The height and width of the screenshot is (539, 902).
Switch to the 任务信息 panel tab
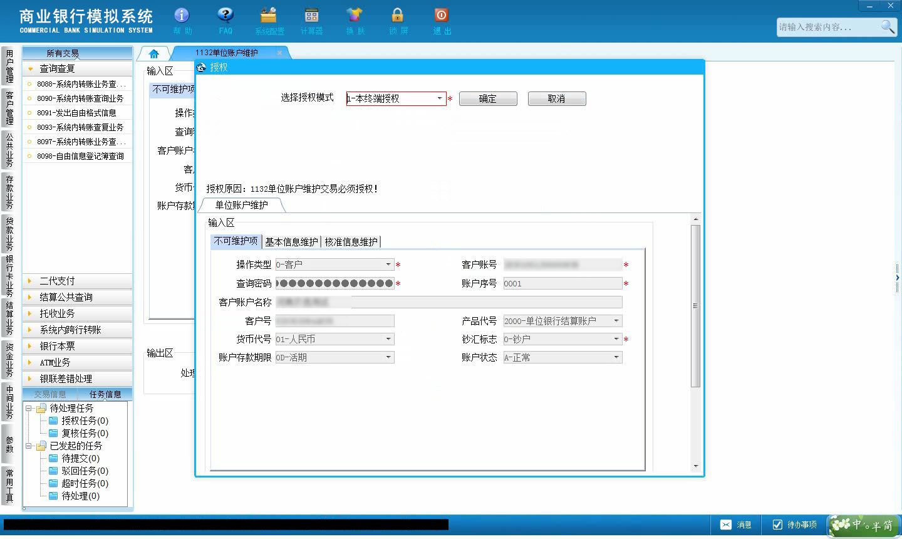coord(105,394)
